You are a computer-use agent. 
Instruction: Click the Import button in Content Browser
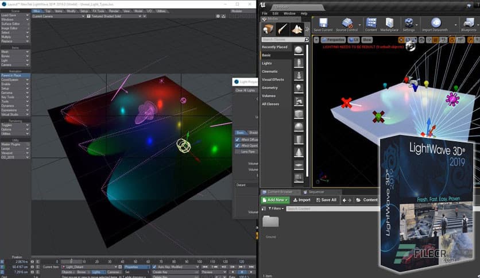point(302,200)
